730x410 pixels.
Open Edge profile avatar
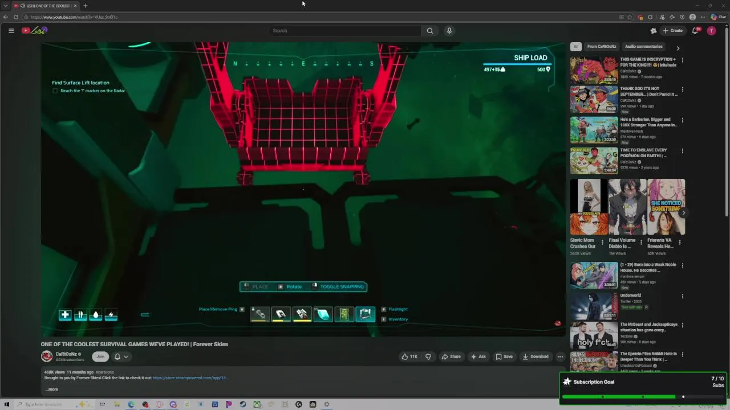click(x=692, y=17)
